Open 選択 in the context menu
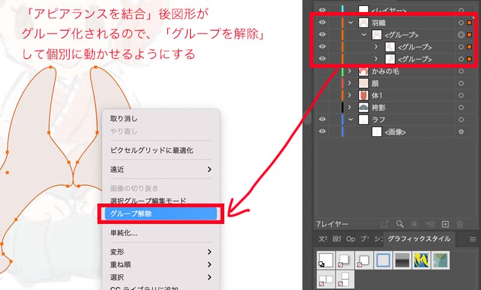The height and width of the screenshot is (290, 481). (161, 277)
